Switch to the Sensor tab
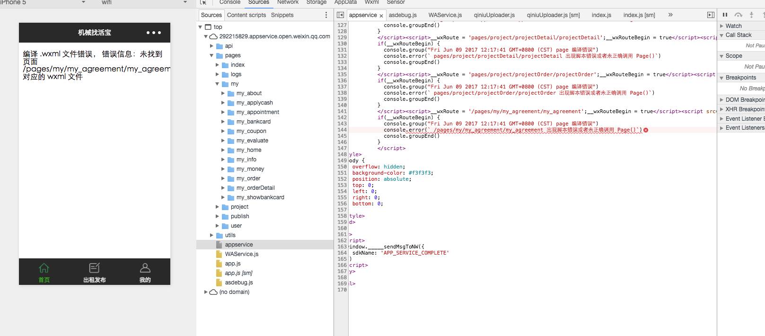Viewport: 765px width, 336px height. 396,2
